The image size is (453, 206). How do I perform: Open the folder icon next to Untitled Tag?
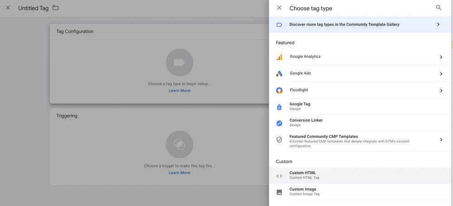[55, 8]
